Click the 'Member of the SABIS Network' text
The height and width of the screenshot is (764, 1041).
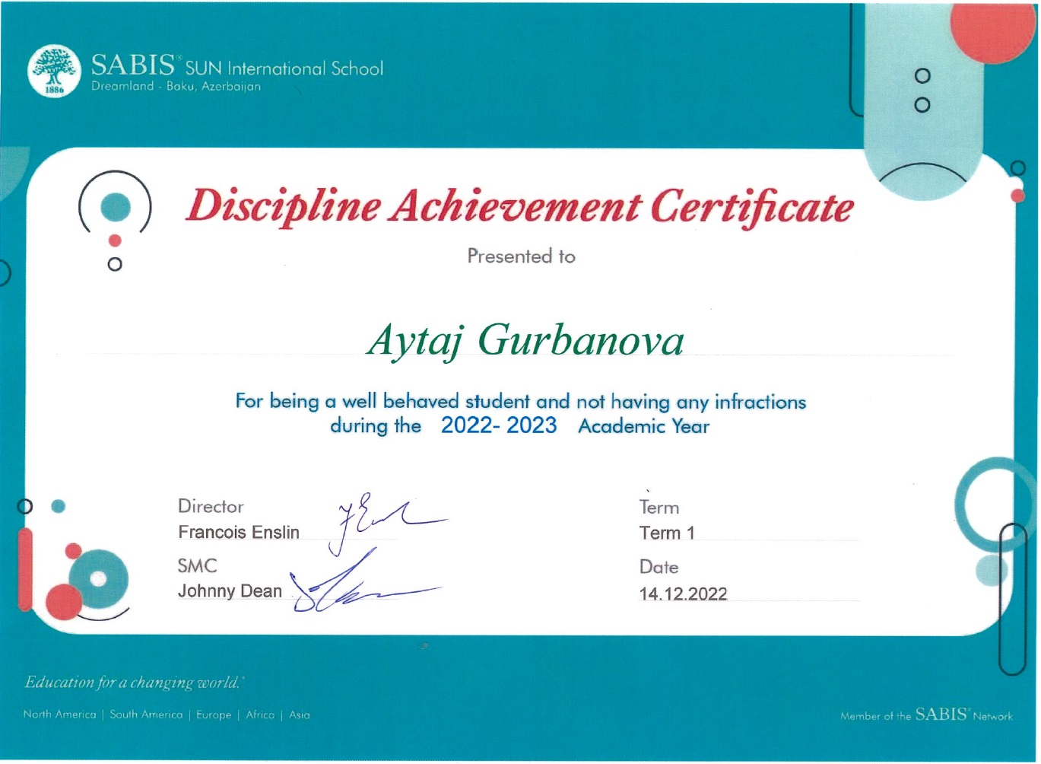[925, 715]
